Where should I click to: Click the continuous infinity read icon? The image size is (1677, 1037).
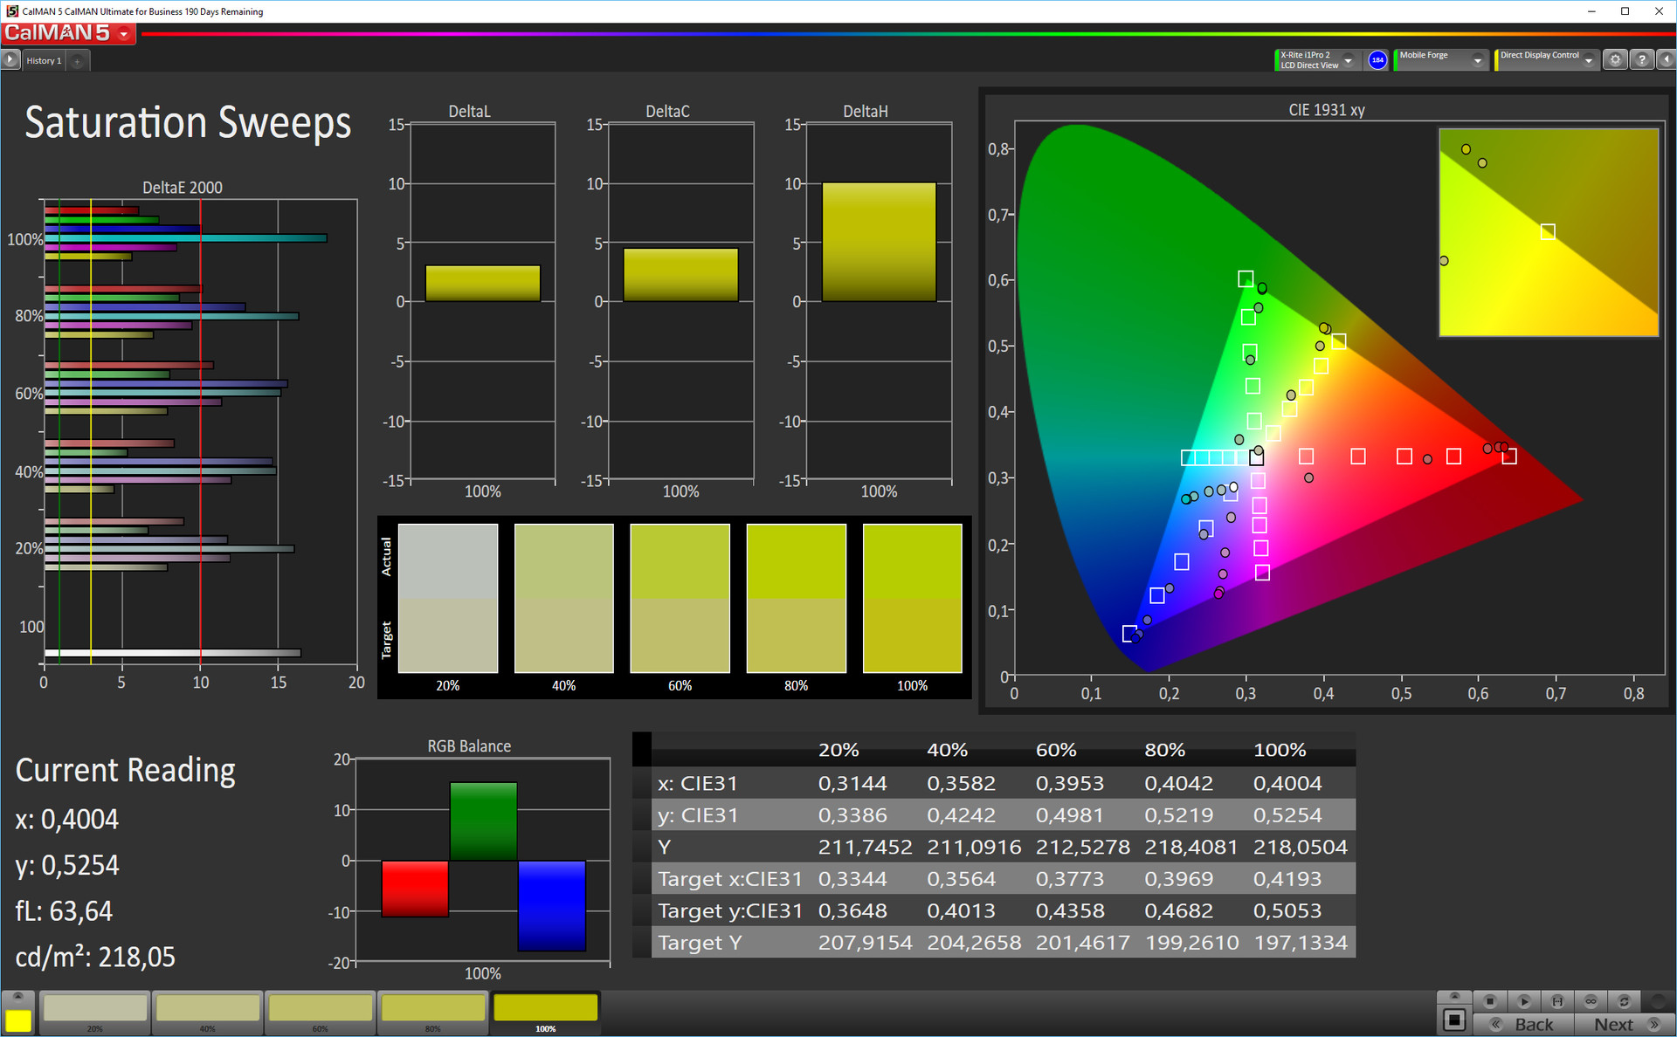(1591, 1001)
